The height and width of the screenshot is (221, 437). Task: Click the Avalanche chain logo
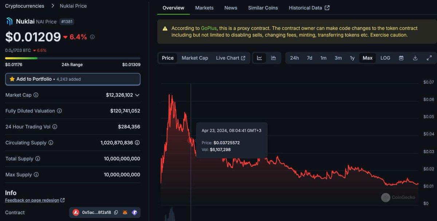76,213
